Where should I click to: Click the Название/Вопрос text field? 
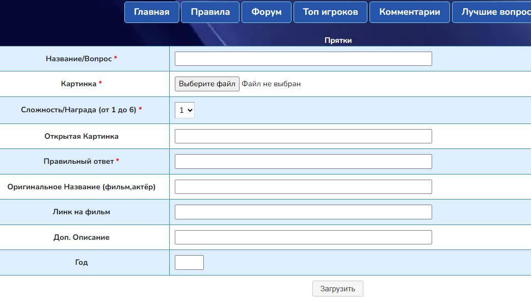(x=303, y=59)
